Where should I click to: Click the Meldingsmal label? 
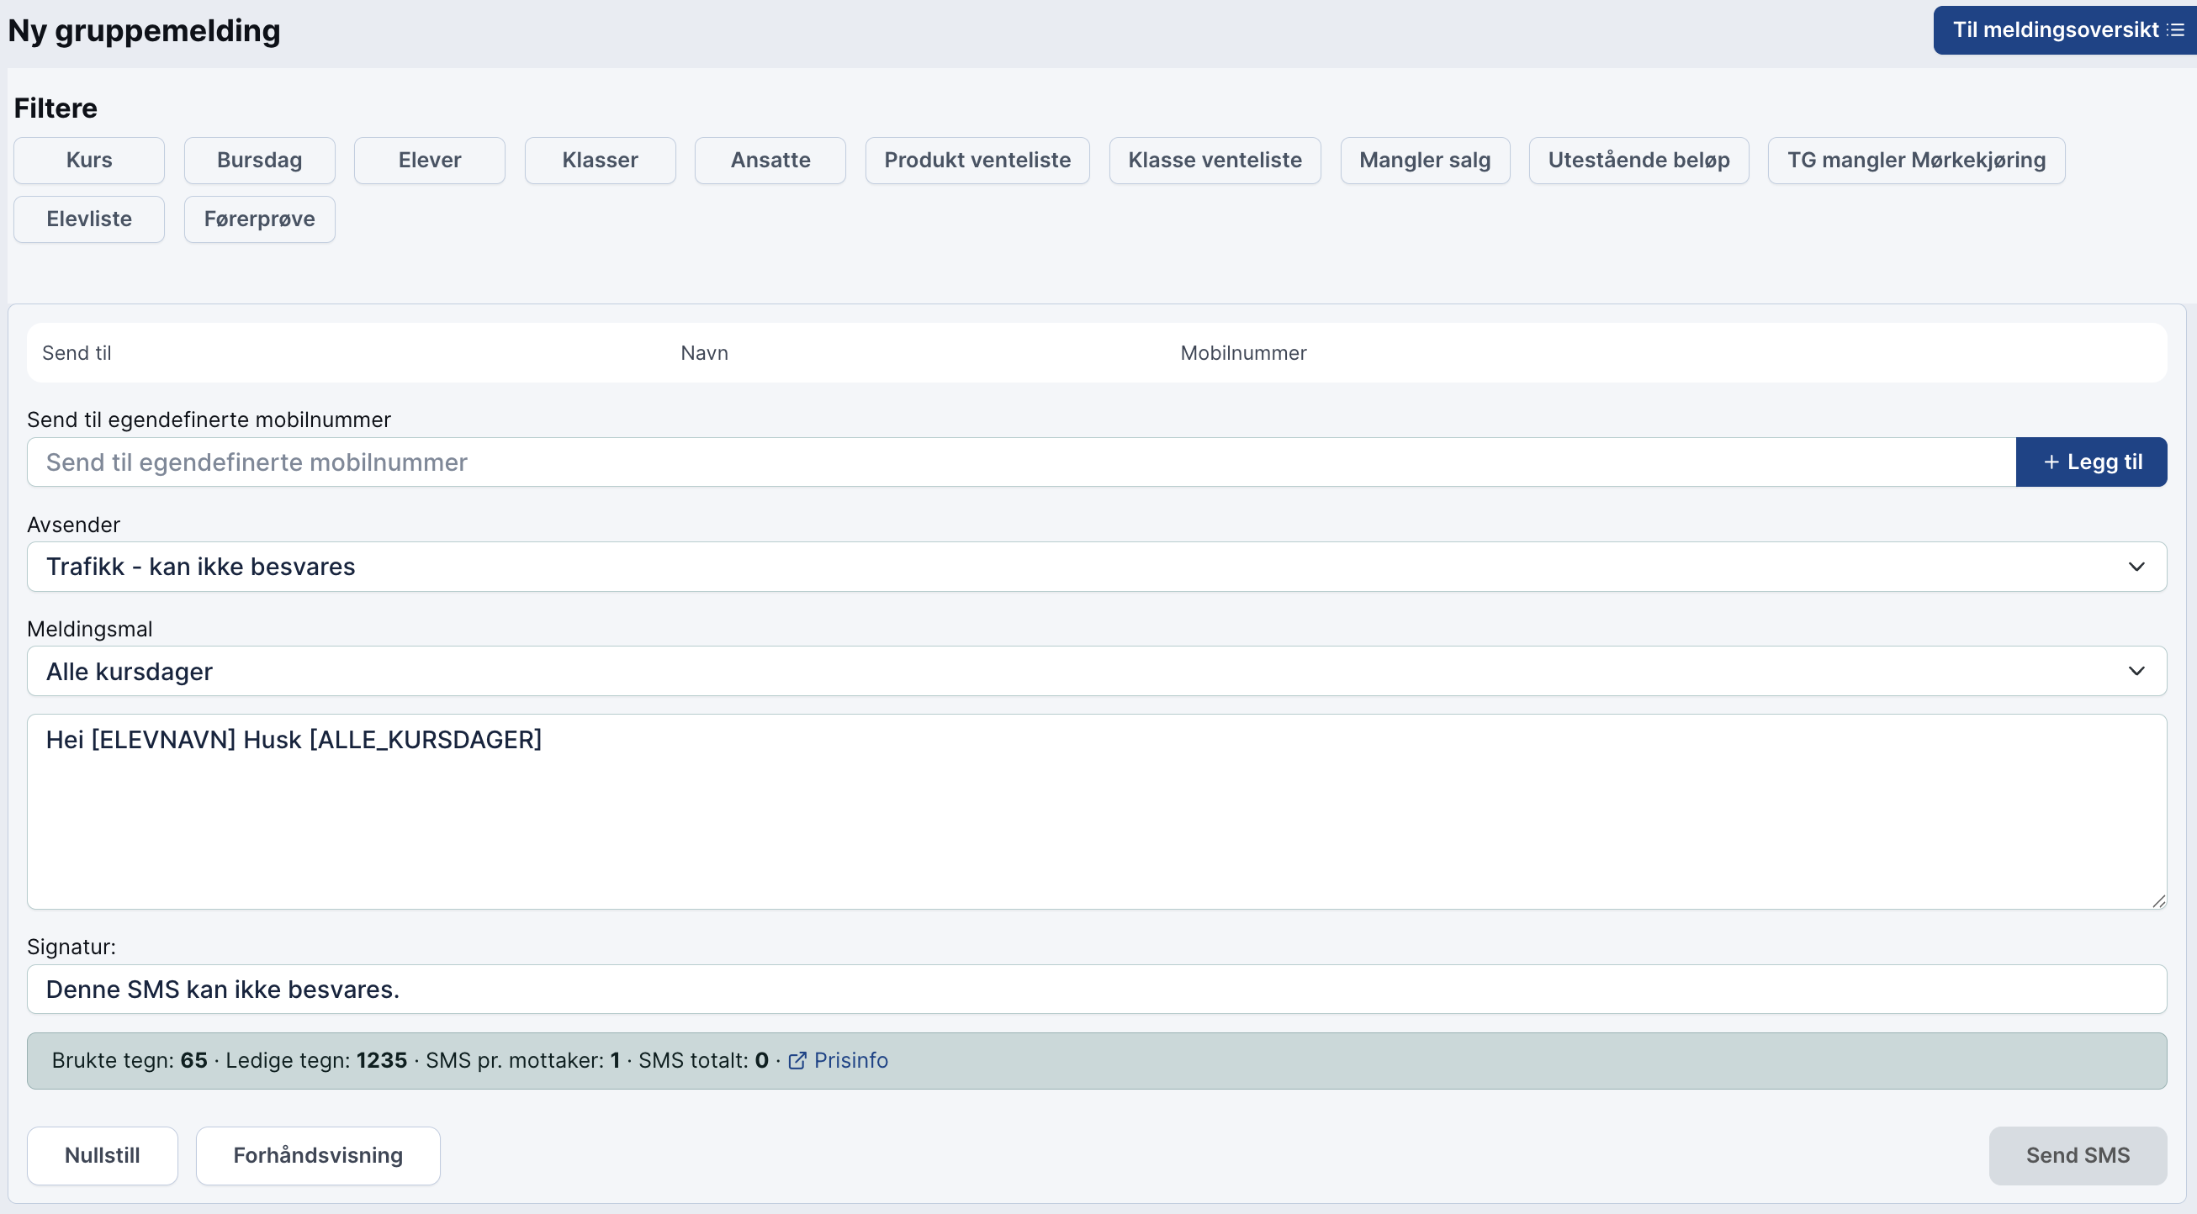[89, 629]
